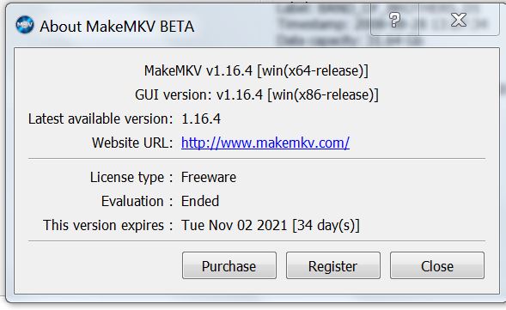The height and width of the screenshot is (310, 506).
Task: Open the makemkv.com website link
Action: pos(265,143)
